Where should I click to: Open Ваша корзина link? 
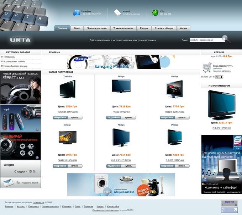click(x=220, y=66)
